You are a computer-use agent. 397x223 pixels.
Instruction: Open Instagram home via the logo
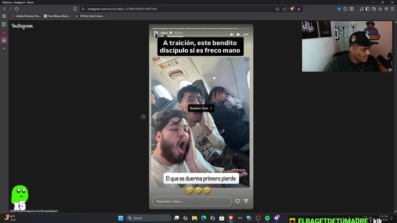click(x=22, y=26)
